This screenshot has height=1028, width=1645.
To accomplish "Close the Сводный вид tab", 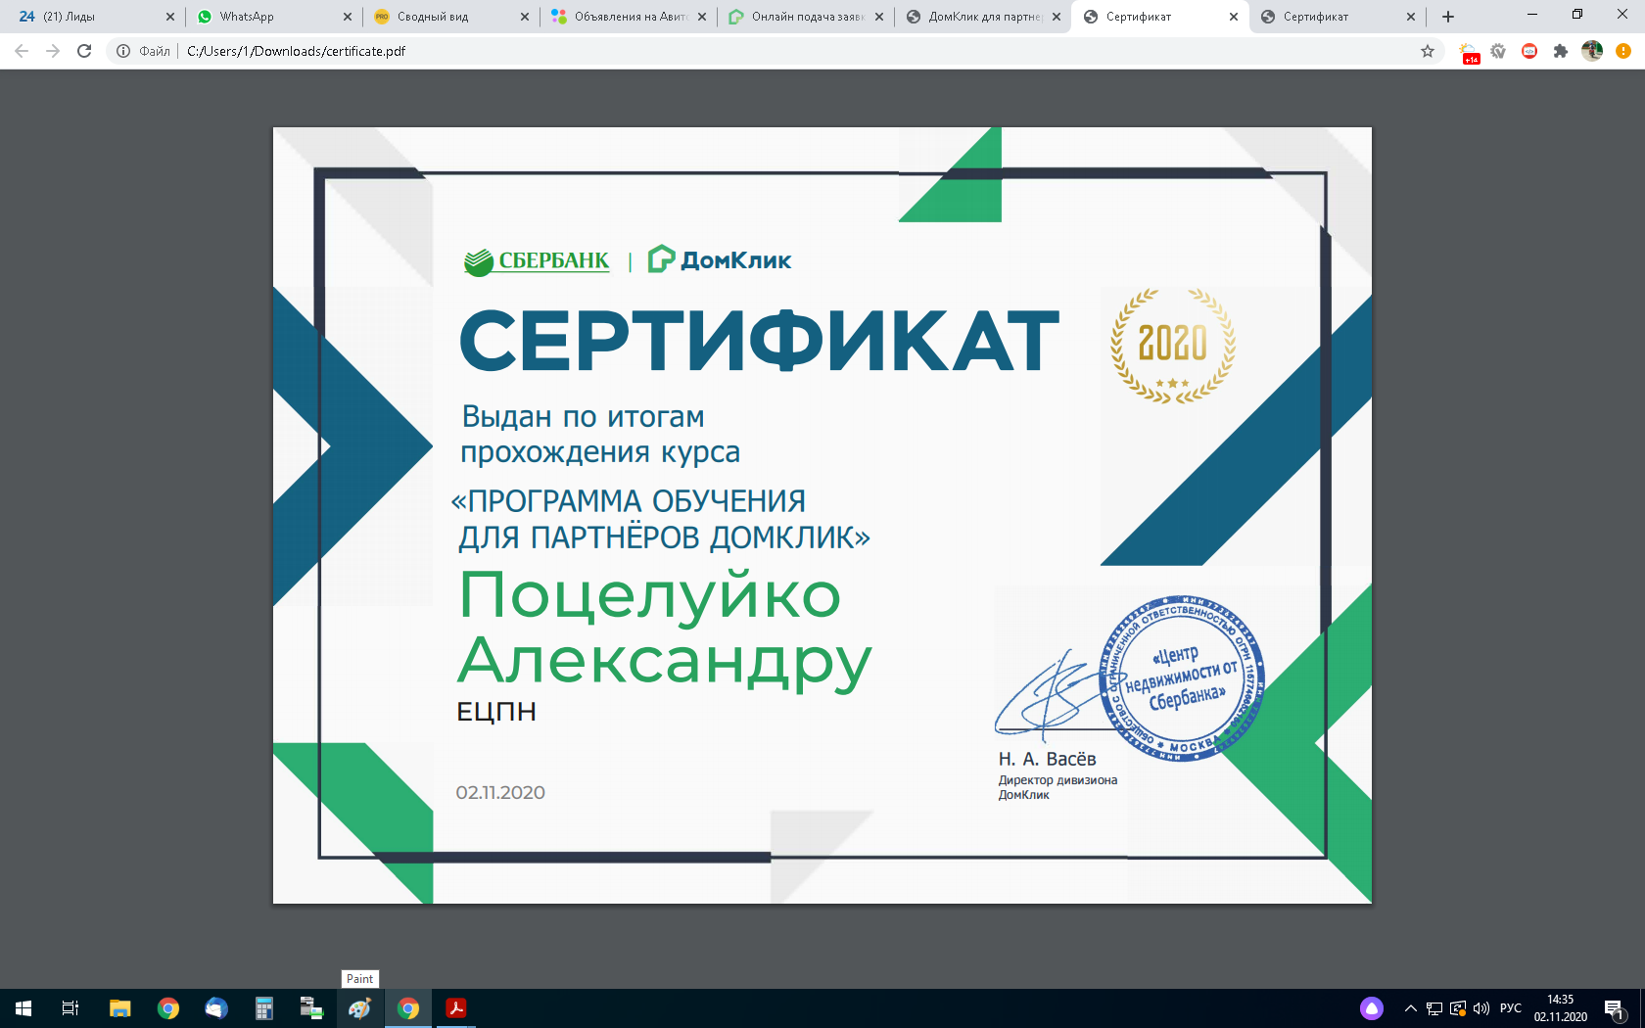I will coord(525,17).
